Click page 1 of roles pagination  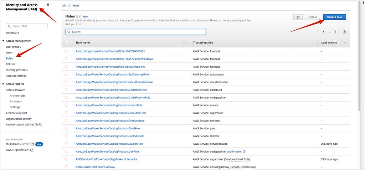pyautogui.click(x=324, y=32)
